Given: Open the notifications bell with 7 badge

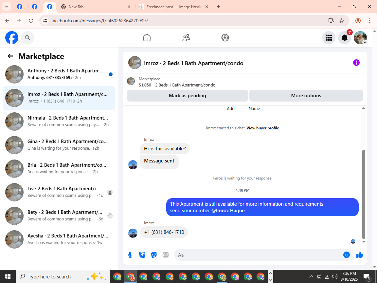Looking at the screenshot, I should tap(345, 38).
